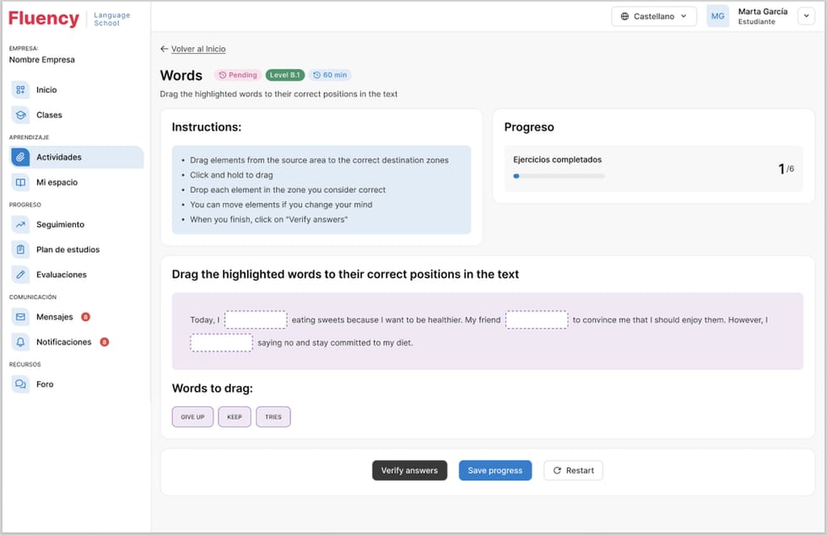Click the blank drop zone before "saying no"

(221, 342)
